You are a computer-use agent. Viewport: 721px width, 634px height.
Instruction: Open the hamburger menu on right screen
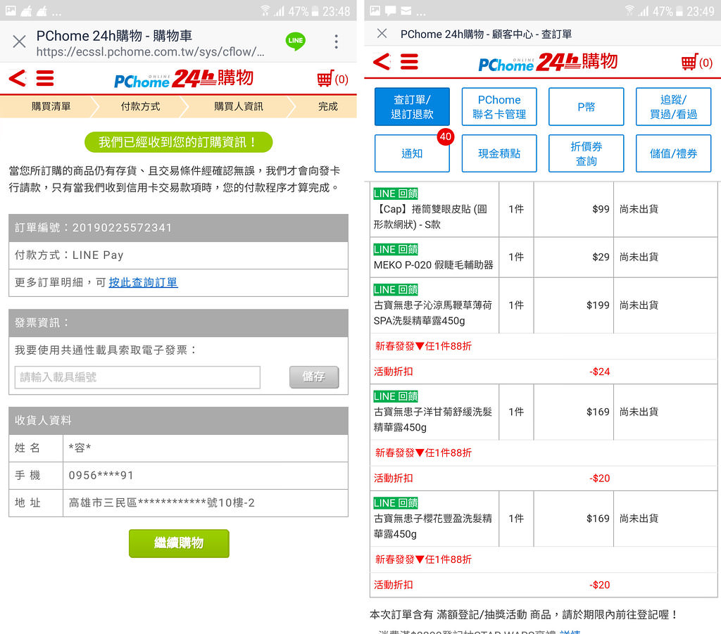point(409,61)
